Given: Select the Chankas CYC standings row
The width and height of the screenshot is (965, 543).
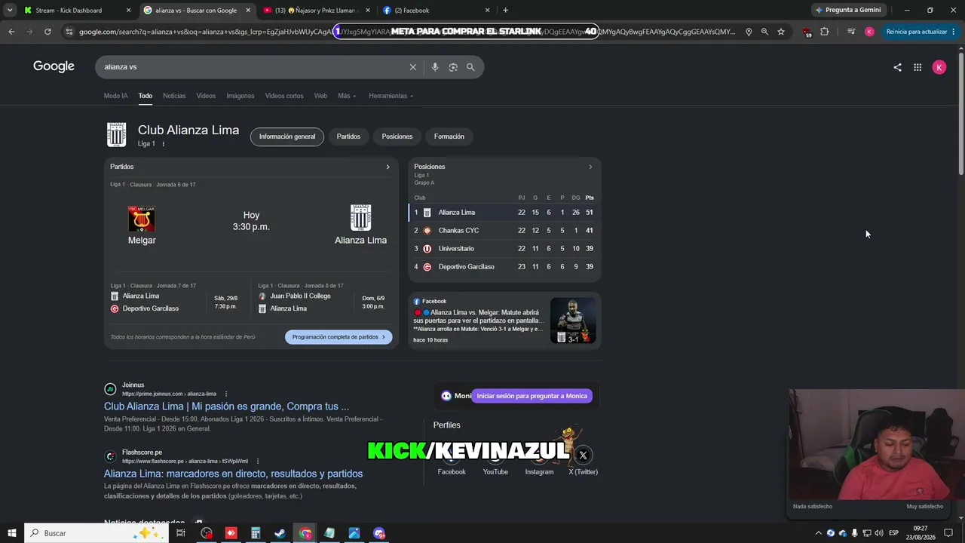Looking at the screenshot, I should [504, 231].
